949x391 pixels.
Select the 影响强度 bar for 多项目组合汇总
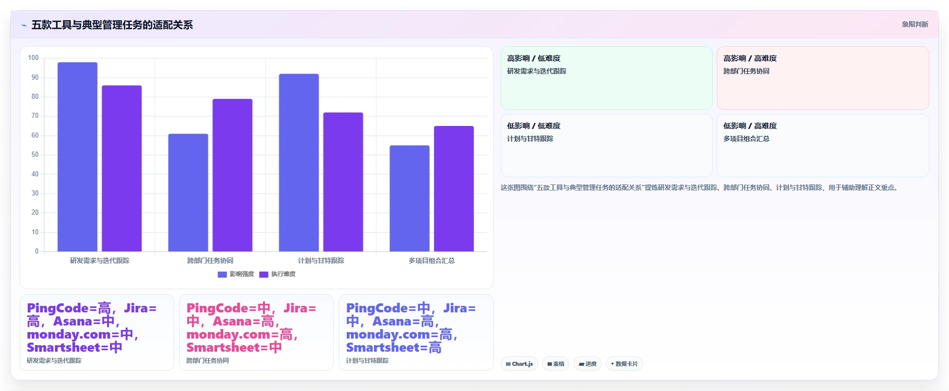pyautogui.click(x=409, y=198)
